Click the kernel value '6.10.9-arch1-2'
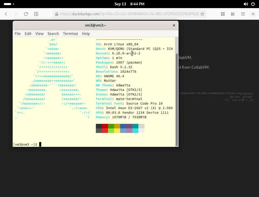Viewport: 259px width, 197px height. (x=126, y=53)
